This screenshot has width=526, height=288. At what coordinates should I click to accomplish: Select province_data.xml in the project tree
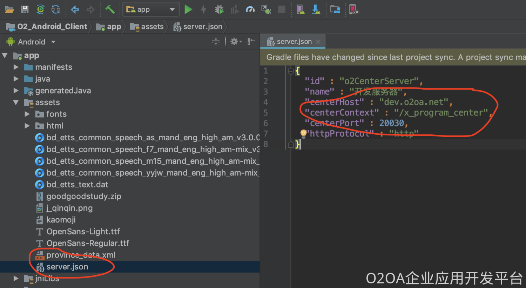point(81,255)
